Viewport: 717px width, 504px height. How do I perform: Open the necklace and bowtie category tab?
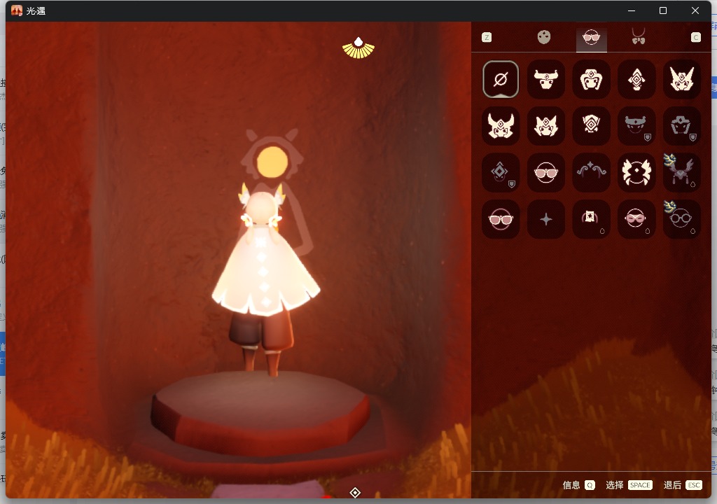point(638,37)
